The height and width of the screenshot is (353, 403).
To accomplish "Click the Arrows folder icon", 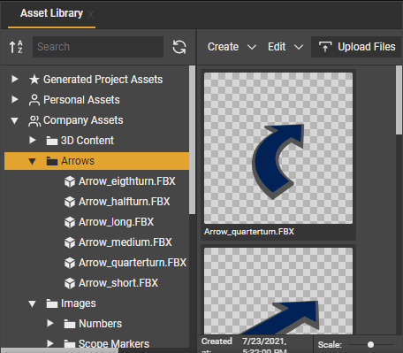I will 52,161.
